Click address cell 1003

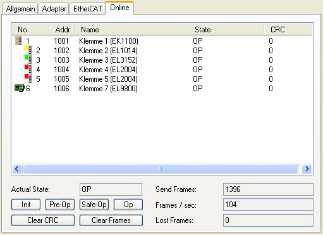click(x=61, y=60)
